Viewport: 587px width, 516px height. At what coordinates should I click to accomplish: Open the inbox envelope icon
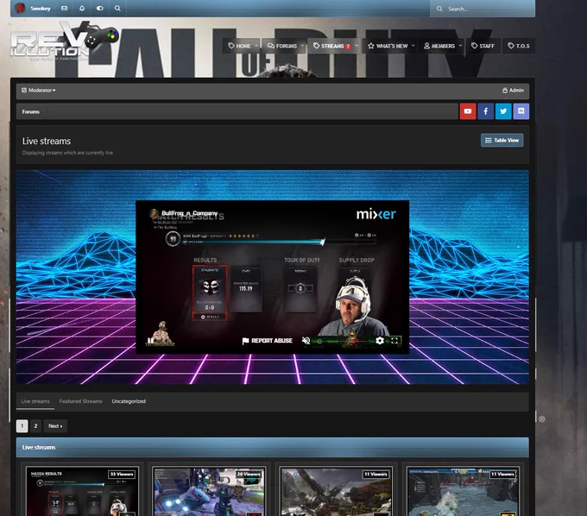click(x=65, y=9)
